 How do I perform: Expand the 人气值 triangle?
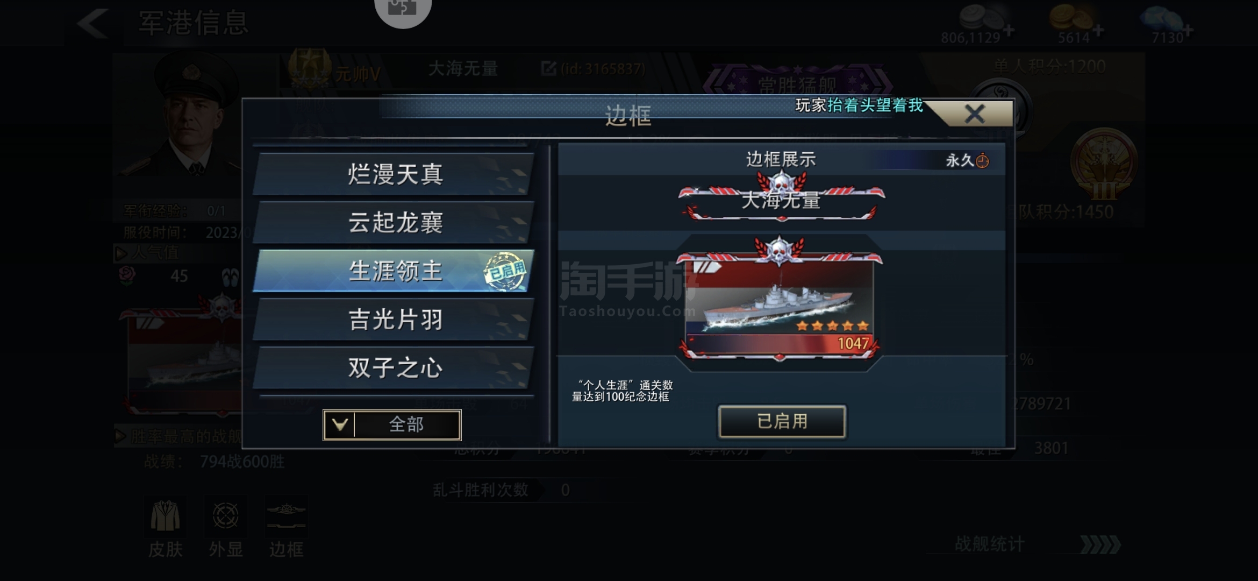pyautogui.click(x=121, y=253)
